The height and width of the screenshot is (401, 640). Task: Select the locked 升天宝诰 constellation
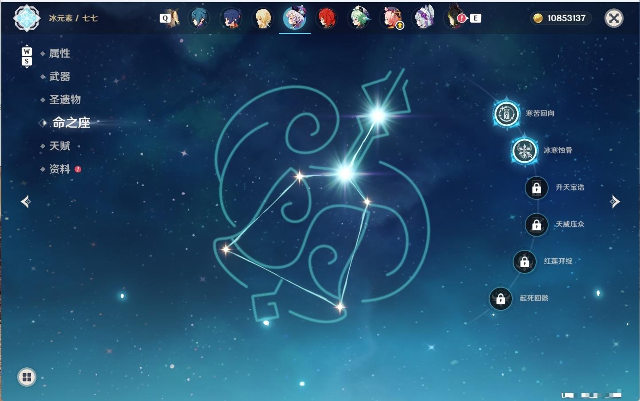pyautogui.click(x=536, y=188)
